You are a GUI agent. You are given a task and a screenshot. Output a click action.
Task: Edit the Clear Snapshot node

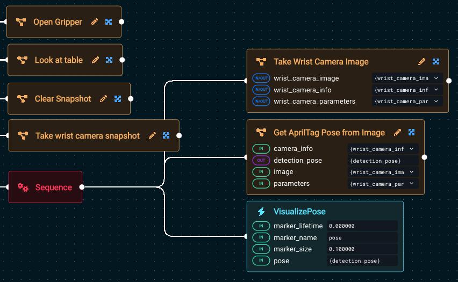click(x=103, y=99)
